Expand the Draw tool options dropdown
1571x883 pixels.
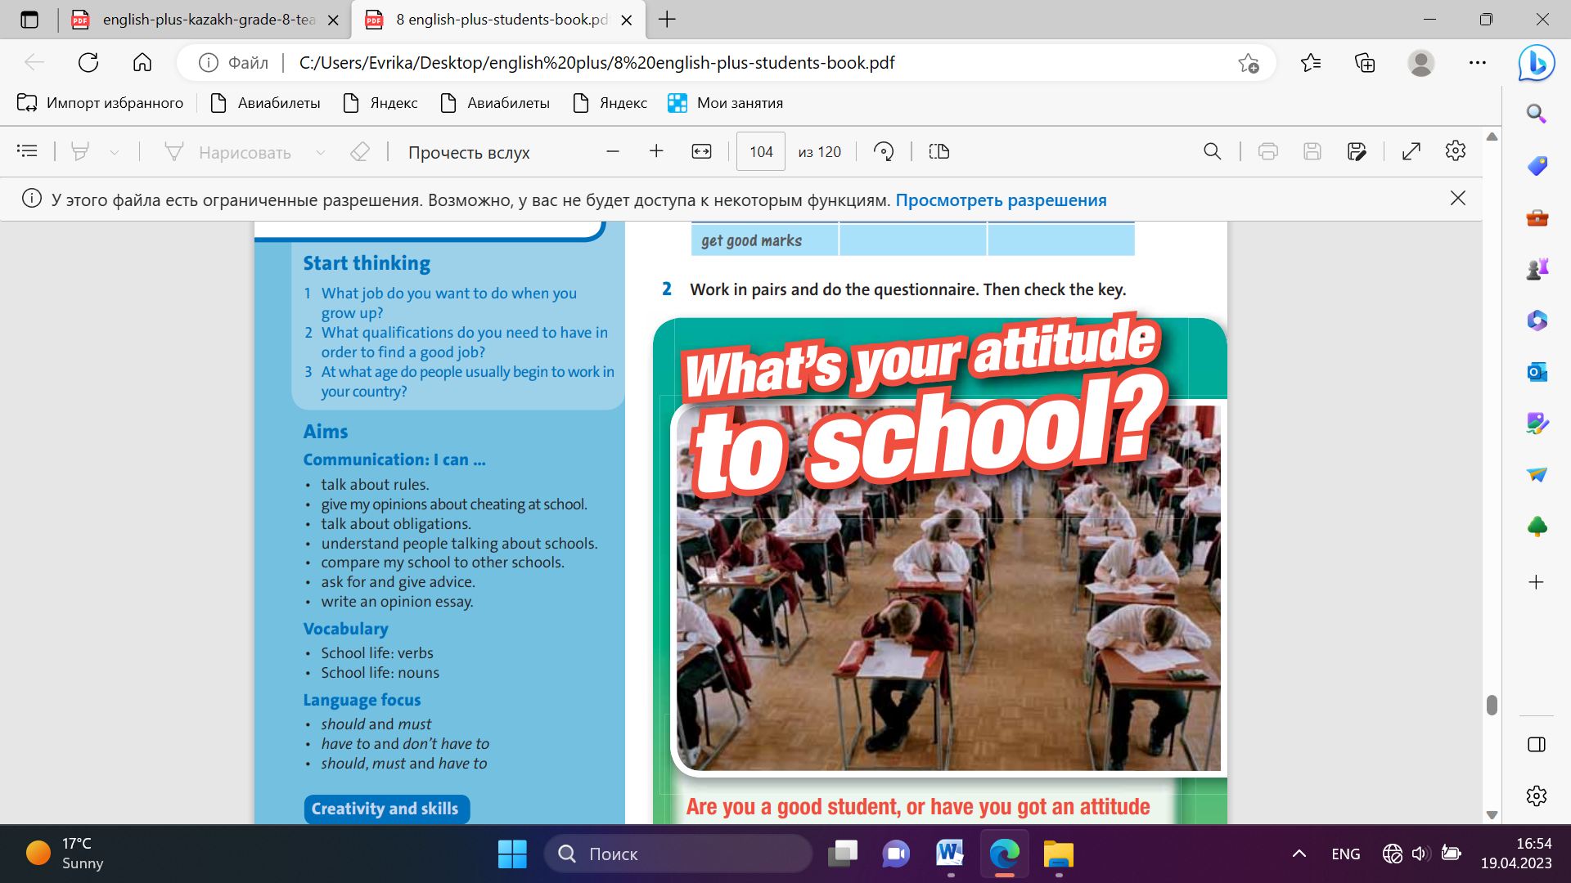coord(321,152)
